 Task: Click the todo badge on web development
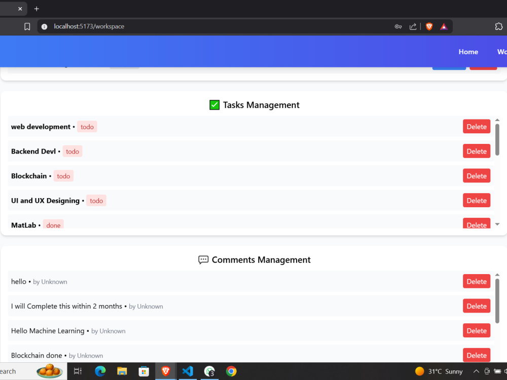87,127
